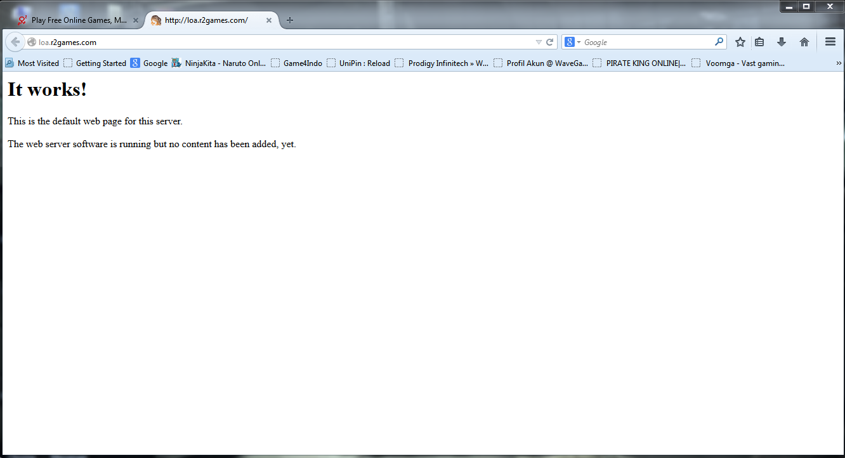845x458 pixels.
Task: Open the Downloads arrow icon
Action: click(x=782, y=42)
